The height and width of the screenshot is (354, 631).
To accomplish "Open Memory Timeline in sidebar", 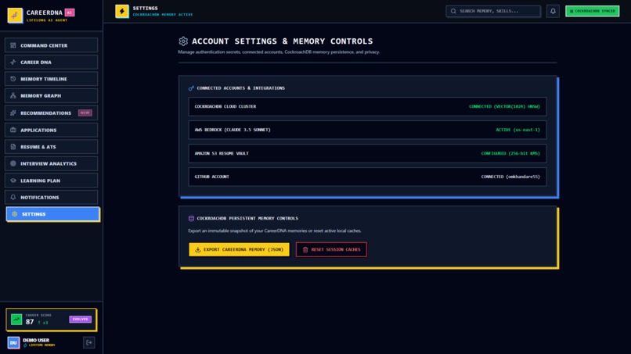I will pos(51,79).
